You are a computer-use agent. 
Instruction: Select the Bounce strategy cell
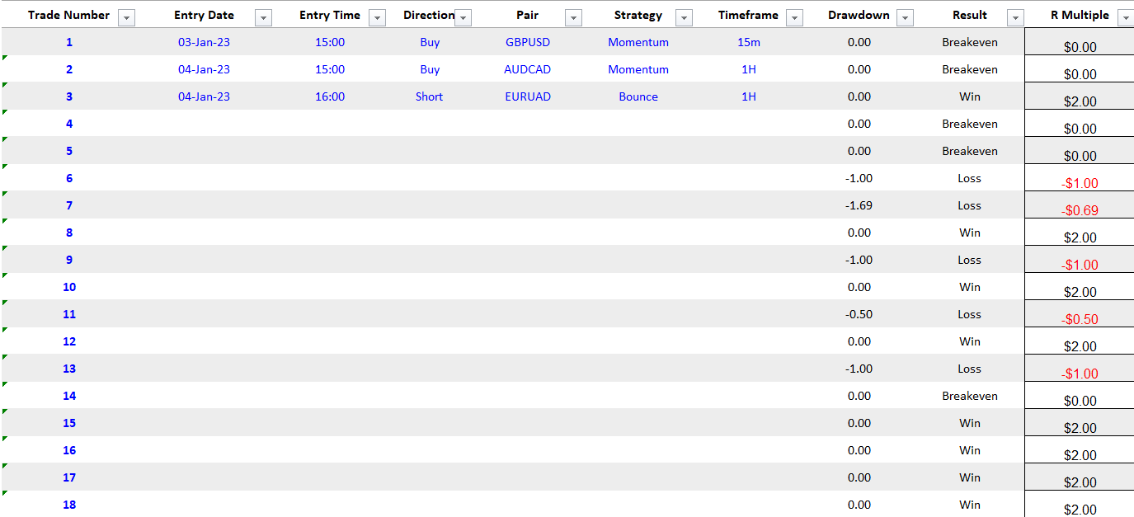(638, 96)
